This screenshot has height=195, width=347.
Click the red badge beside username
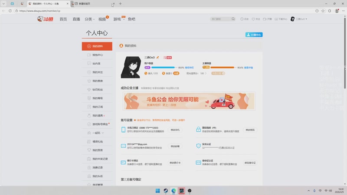[167, 58]
